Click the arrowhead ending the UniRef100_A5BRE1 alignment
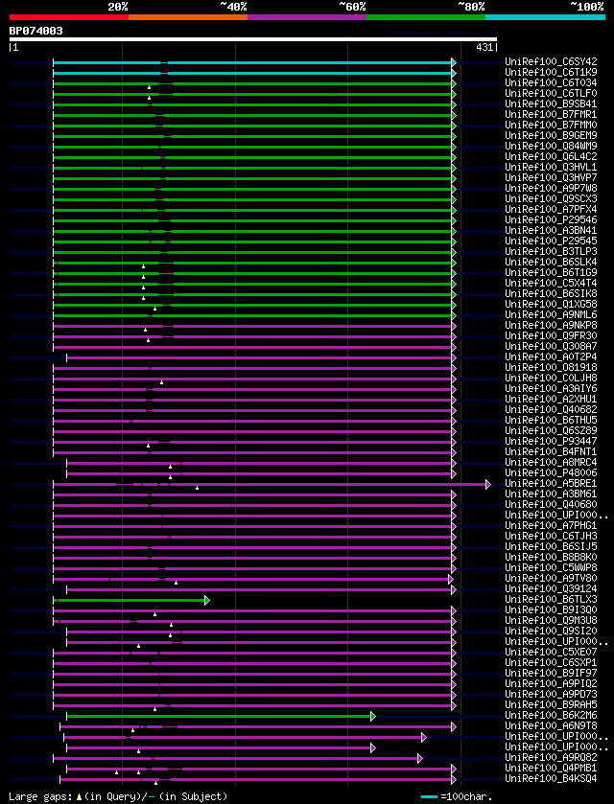 [487, 484]
